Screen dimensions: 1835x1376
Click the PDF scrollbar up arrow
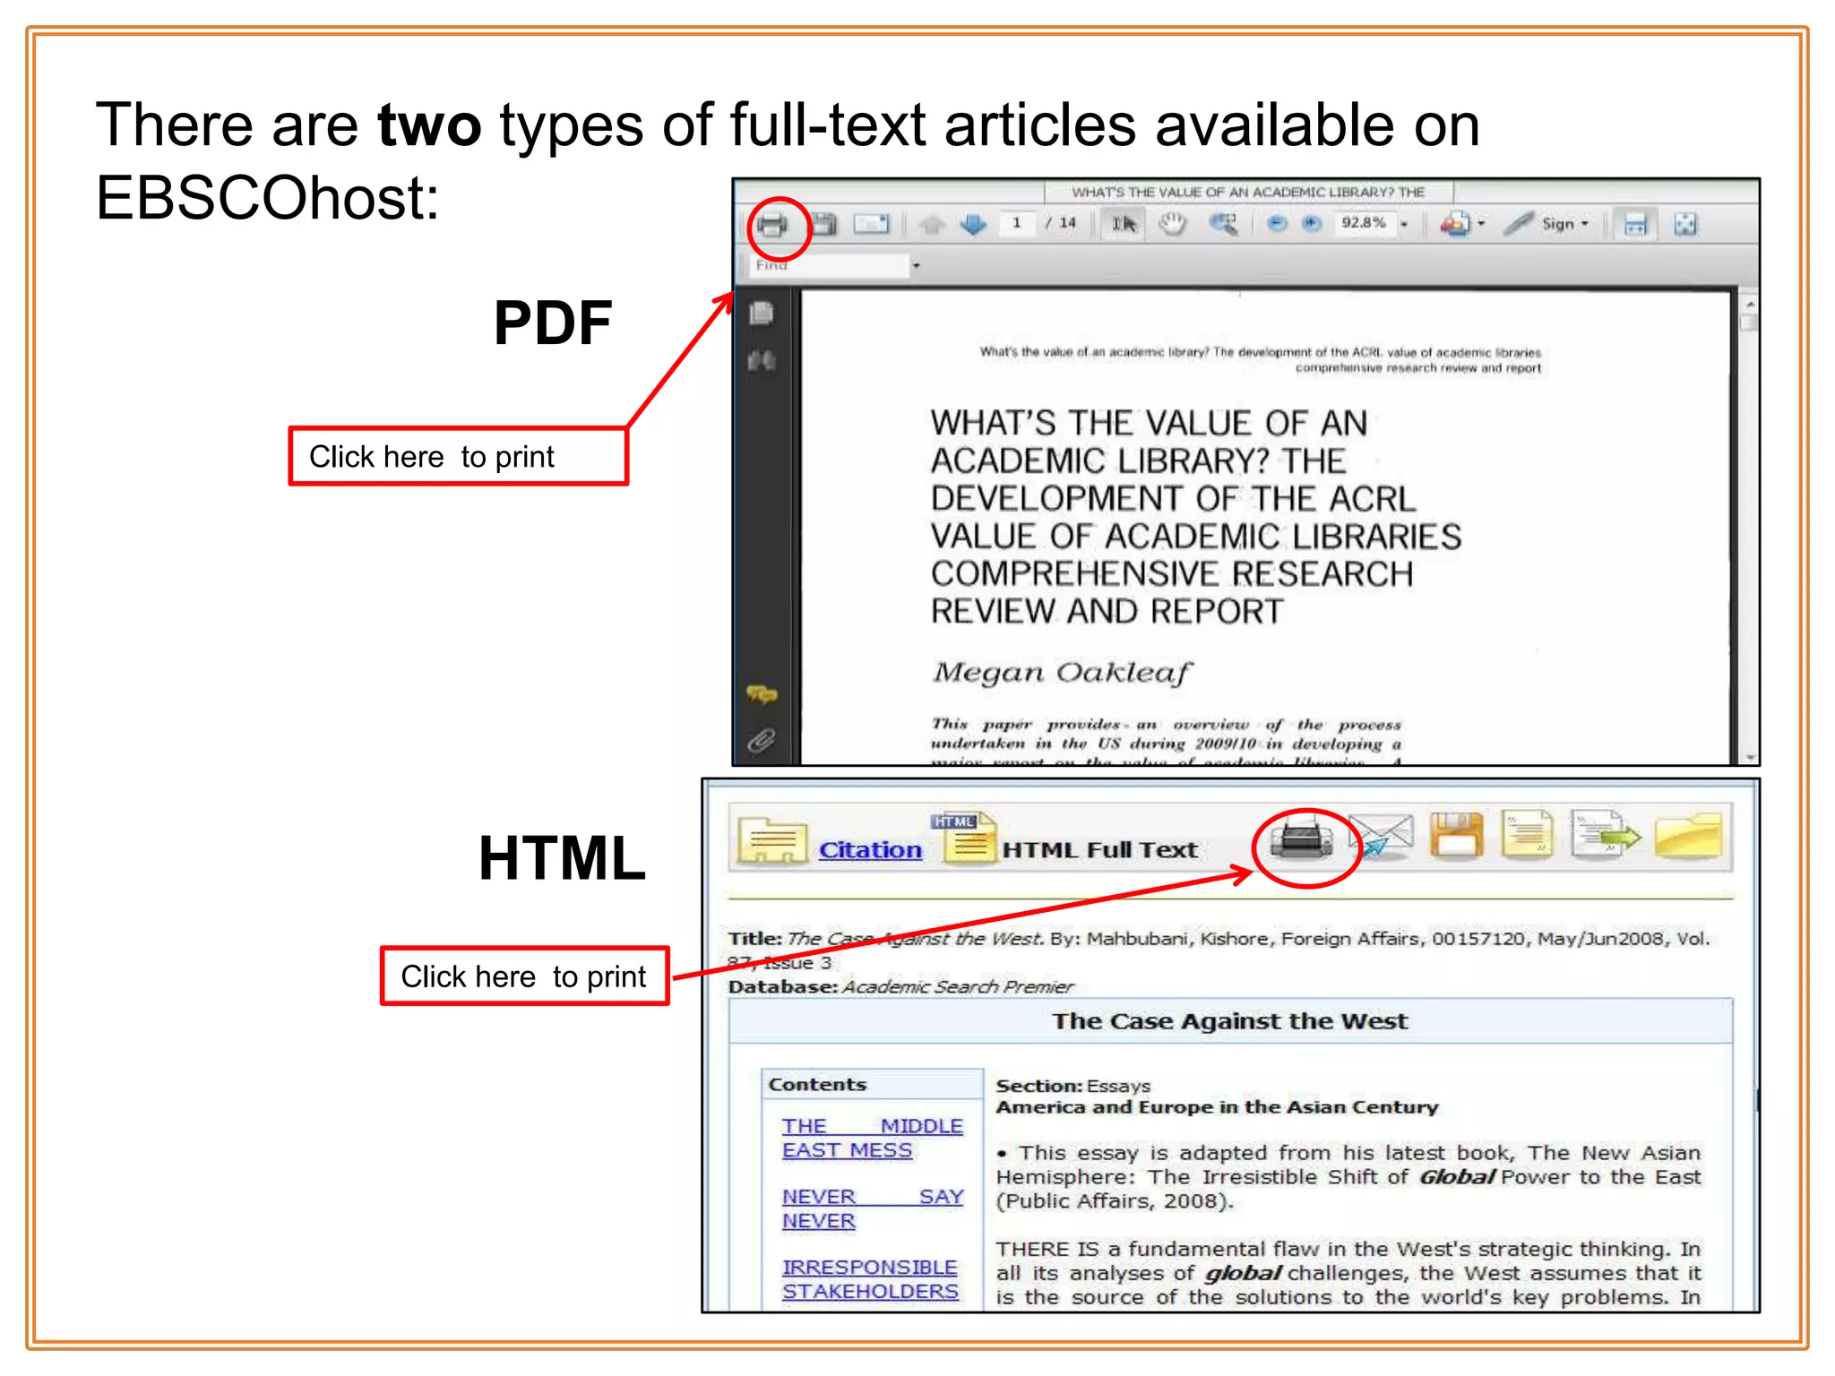pyautogui.click(x=1749, y=305)
